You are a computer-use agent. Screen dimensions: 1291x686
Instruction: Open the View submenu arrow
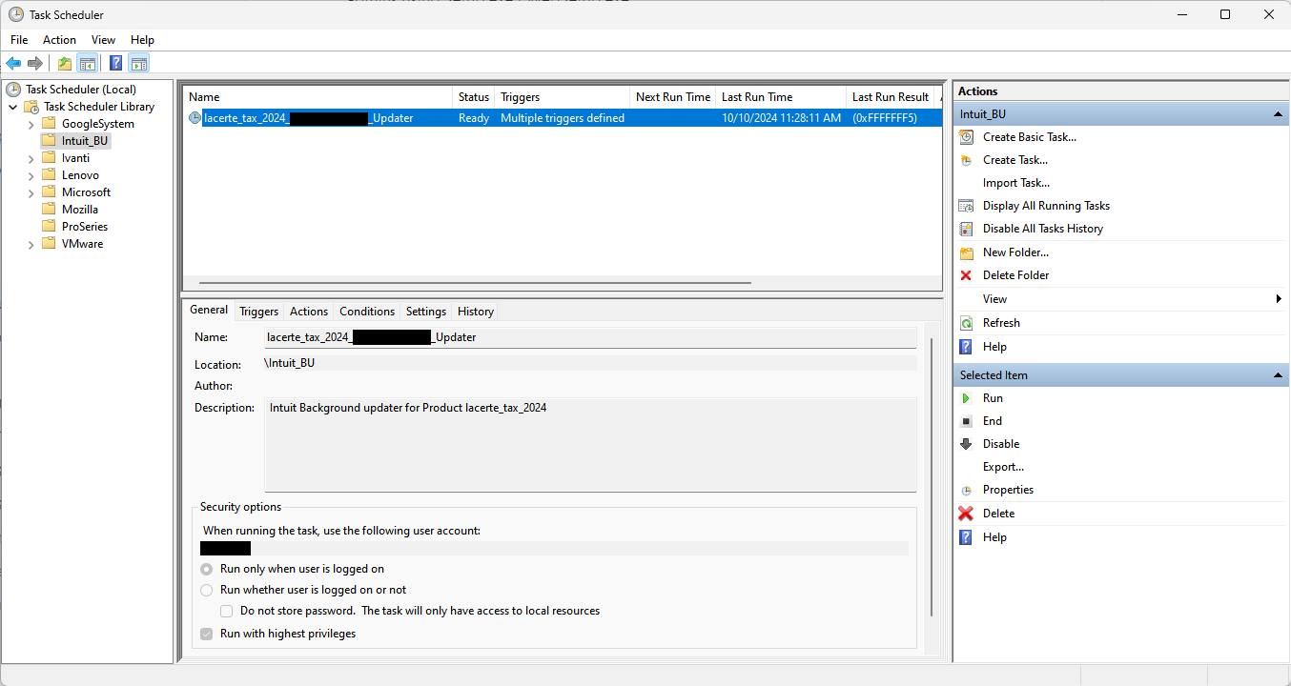(x=1278, y=299)
